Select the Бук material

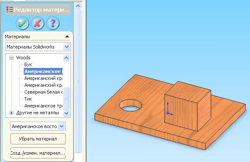click(x=28, y=64)
